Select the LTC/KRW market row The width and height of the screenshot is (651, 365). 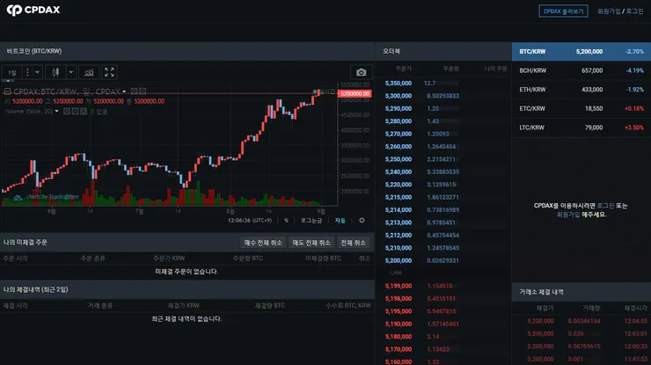click(x=582, y=128)
